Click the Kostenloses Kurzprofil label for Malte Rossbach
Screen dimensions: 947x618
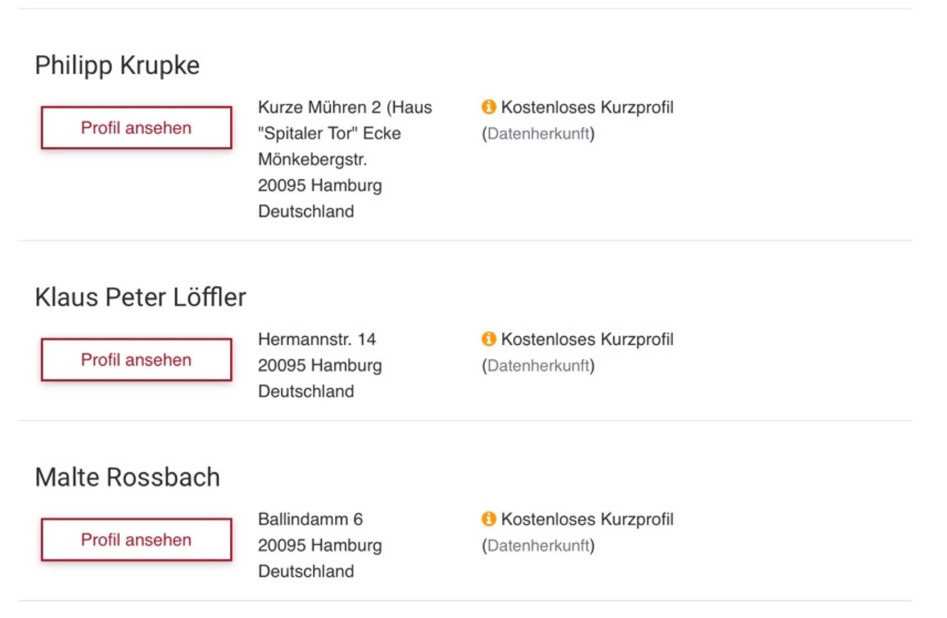[587, 519]
